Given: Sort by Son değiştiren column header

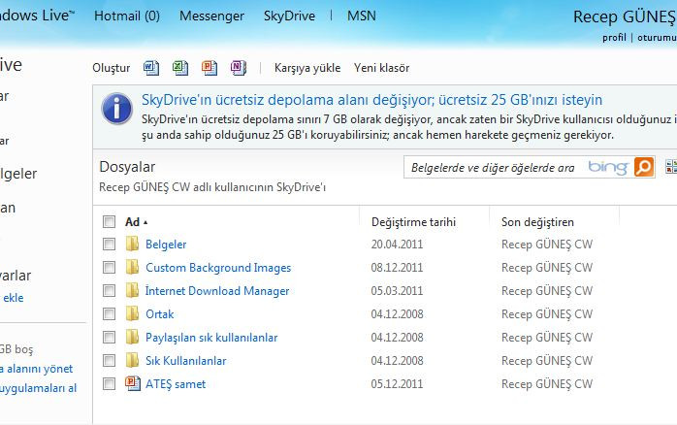Looking at the screenshot, I should pyautogui.click(x=537, y=222).
